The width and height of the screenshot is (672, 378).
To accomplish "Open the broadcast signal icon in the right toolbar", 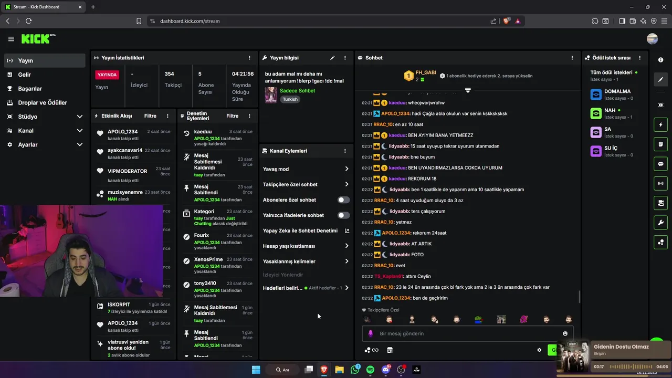I will coord(660,183).
